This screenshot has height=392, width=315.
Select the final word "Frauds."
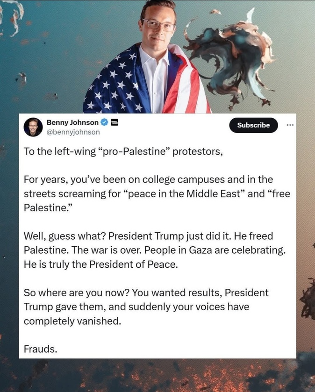[41, 349]
